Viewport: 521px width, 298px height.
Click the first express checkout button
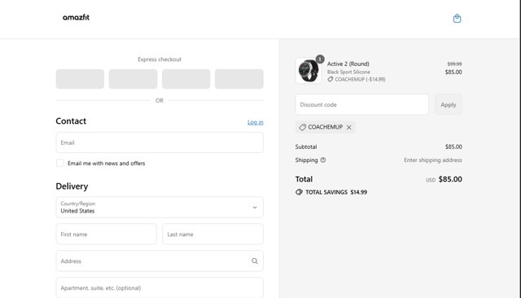80,79
